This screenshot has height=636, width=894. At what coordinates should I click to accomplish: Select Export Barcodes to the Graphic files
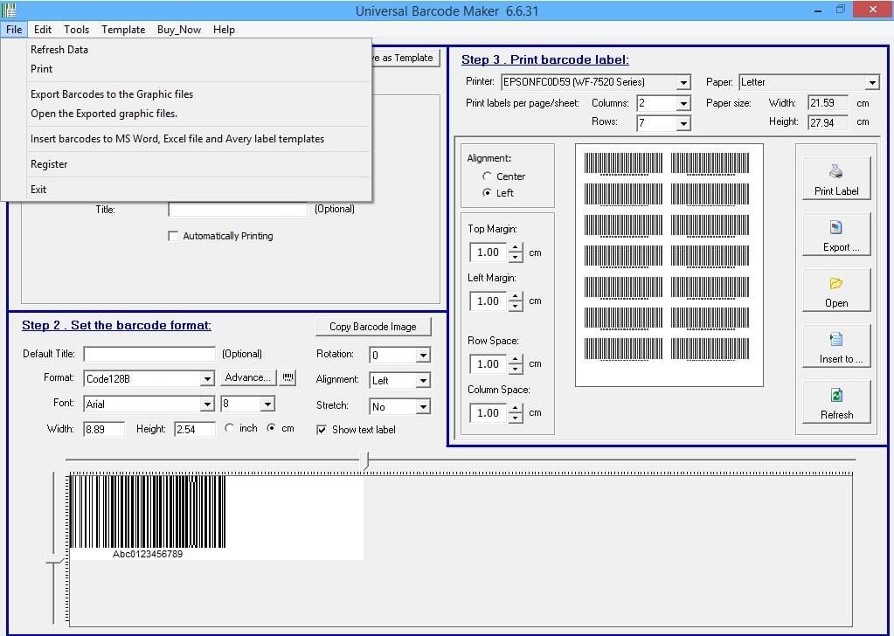[x=199, y=94]
